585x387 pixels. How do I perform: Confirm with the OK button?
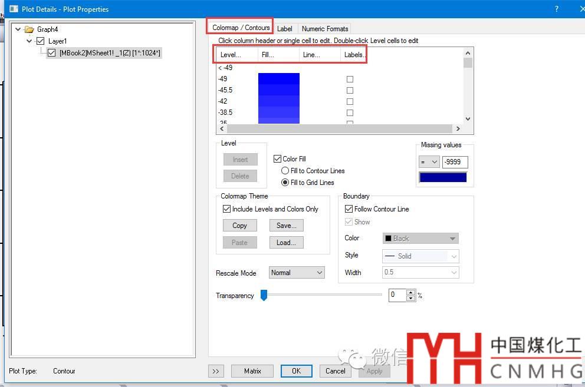click(296, 371)
